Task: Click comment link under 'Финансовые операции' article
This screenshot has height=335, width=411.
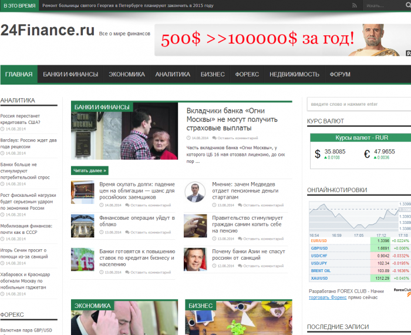Action: [148, 232]
